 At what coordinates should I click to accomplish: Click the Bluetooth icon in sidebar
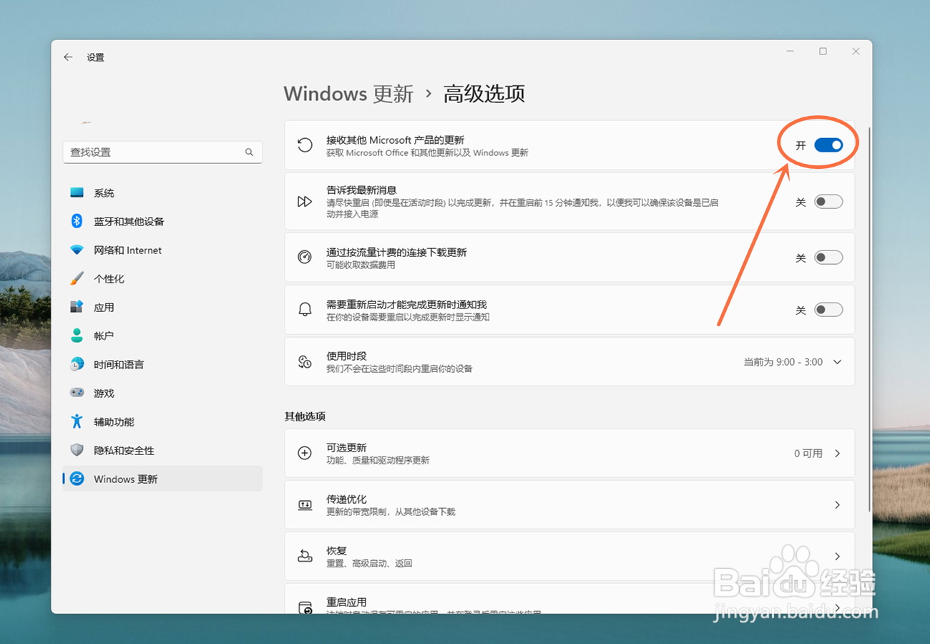point(77,221)
